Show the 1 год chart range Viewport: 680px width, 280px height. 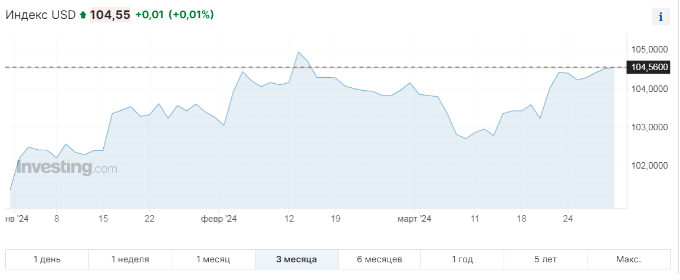tap(462, 259)
